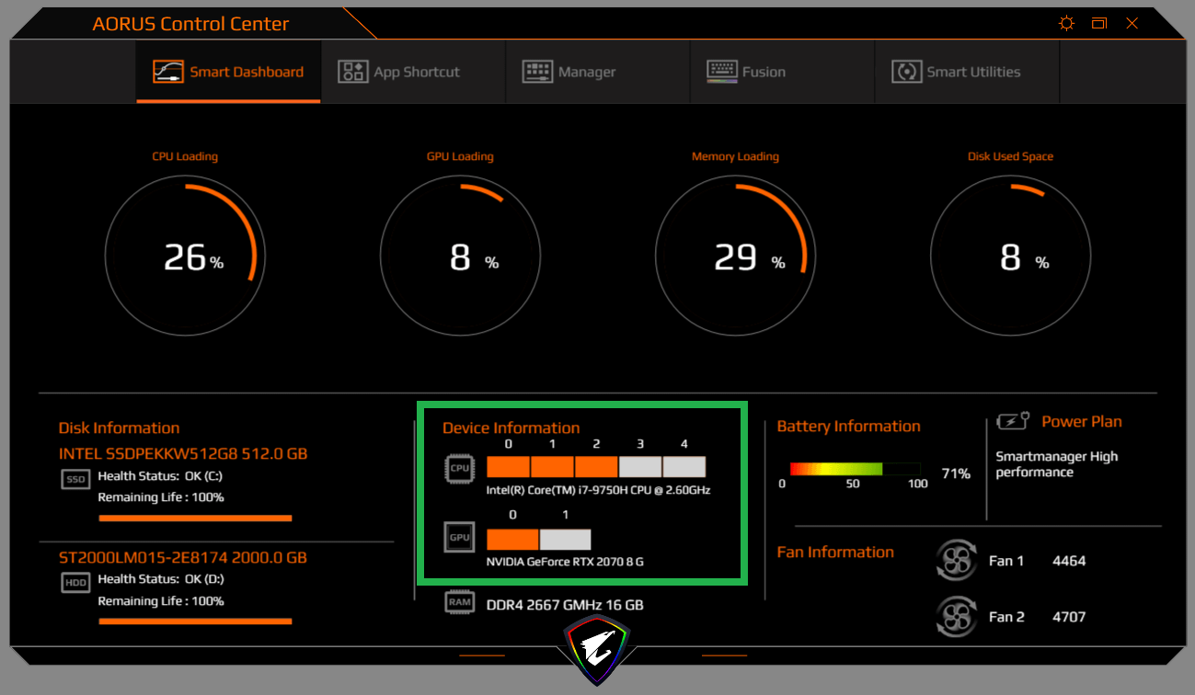This screenshot has width=1195, height=695.
Task: Open the Smart Utilities tab
Action: (967, 72)
